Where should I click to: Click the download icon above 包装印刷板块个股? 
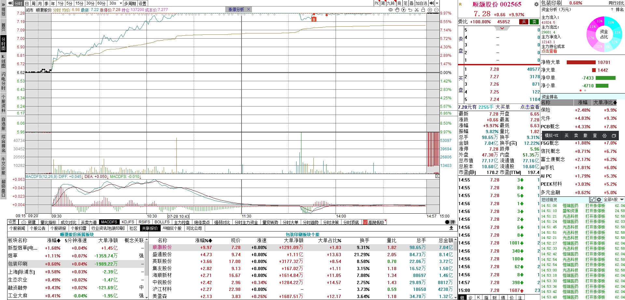click(x=451, y=228)
